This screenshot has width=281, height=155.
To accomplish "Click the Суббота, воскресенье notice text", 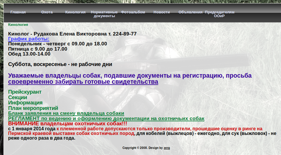I will tap(60, 64).
